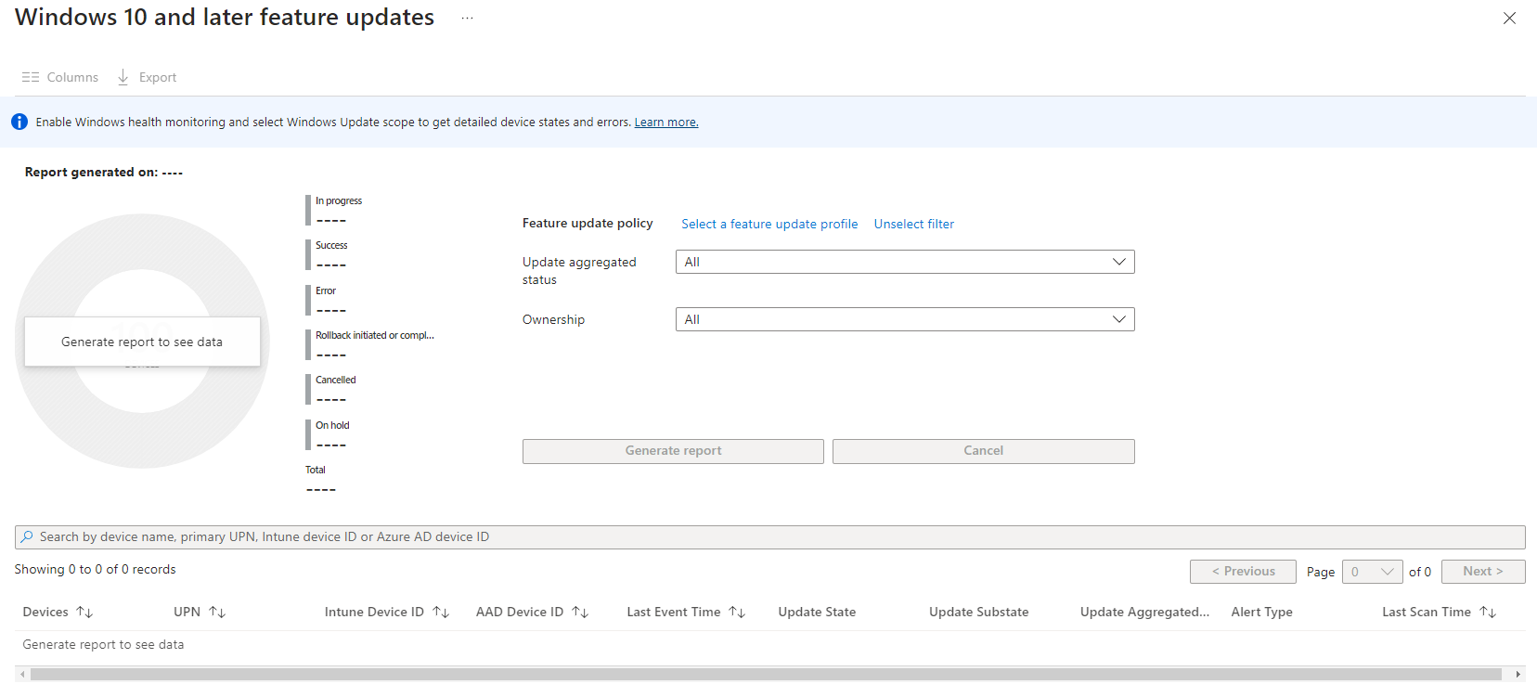Viewport: 1537px width, 697px height.
Task: Sort by Intune Device ID arrows
Action: (441, 612)
